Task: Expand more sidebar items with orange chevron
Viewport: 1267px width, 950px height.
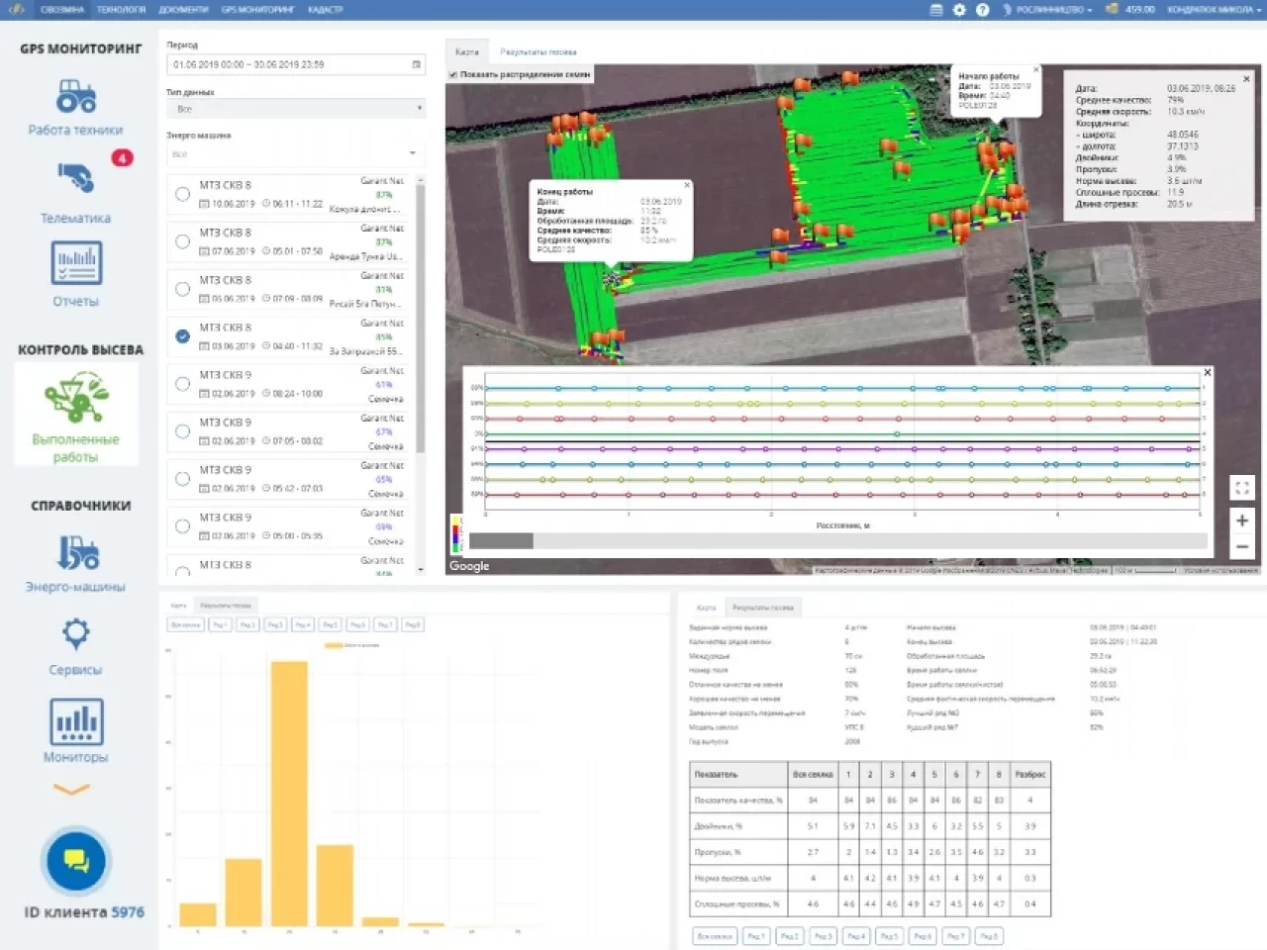Action: [x=71, y=790]
